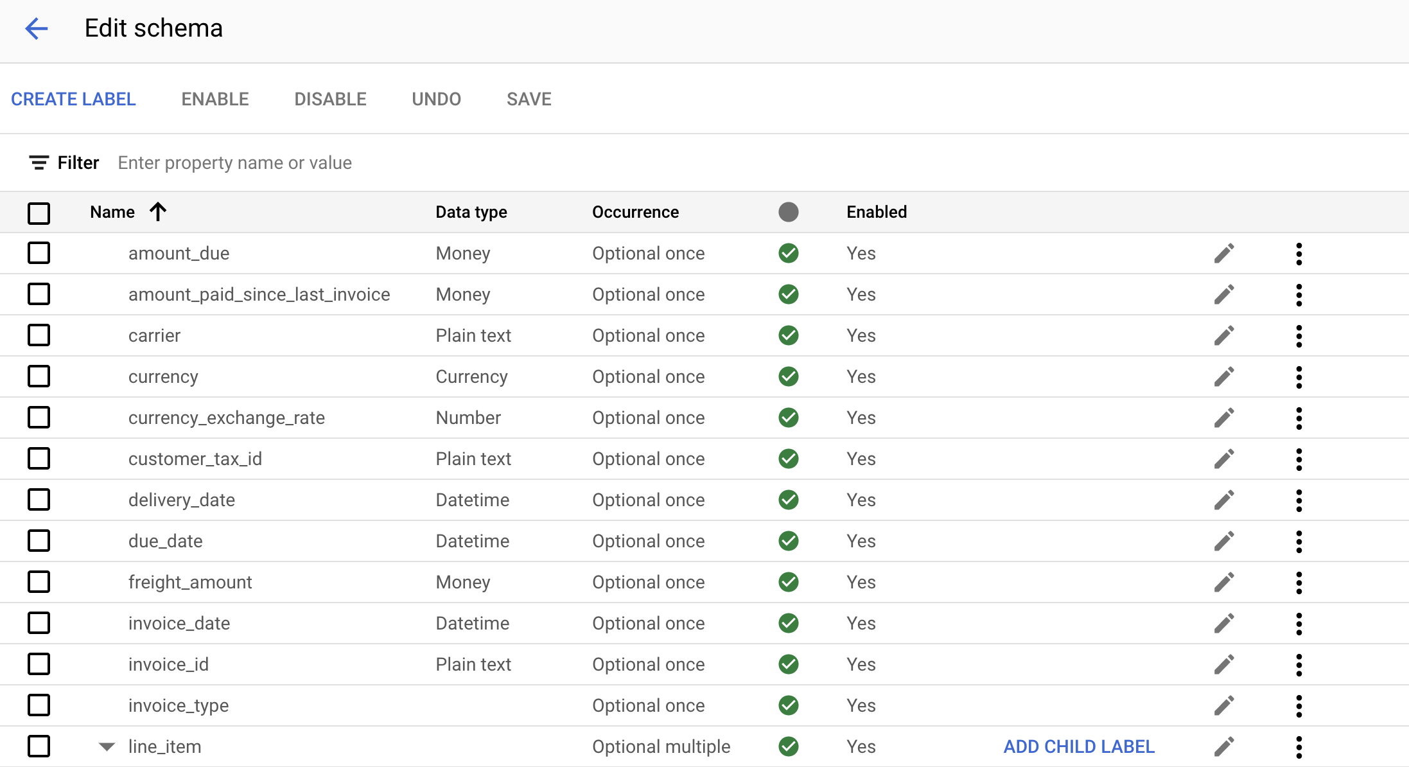This screenshot has height=767, width=1409.
Task: Edit due_date with pencil icon
Action: (x=1224, y=541)
